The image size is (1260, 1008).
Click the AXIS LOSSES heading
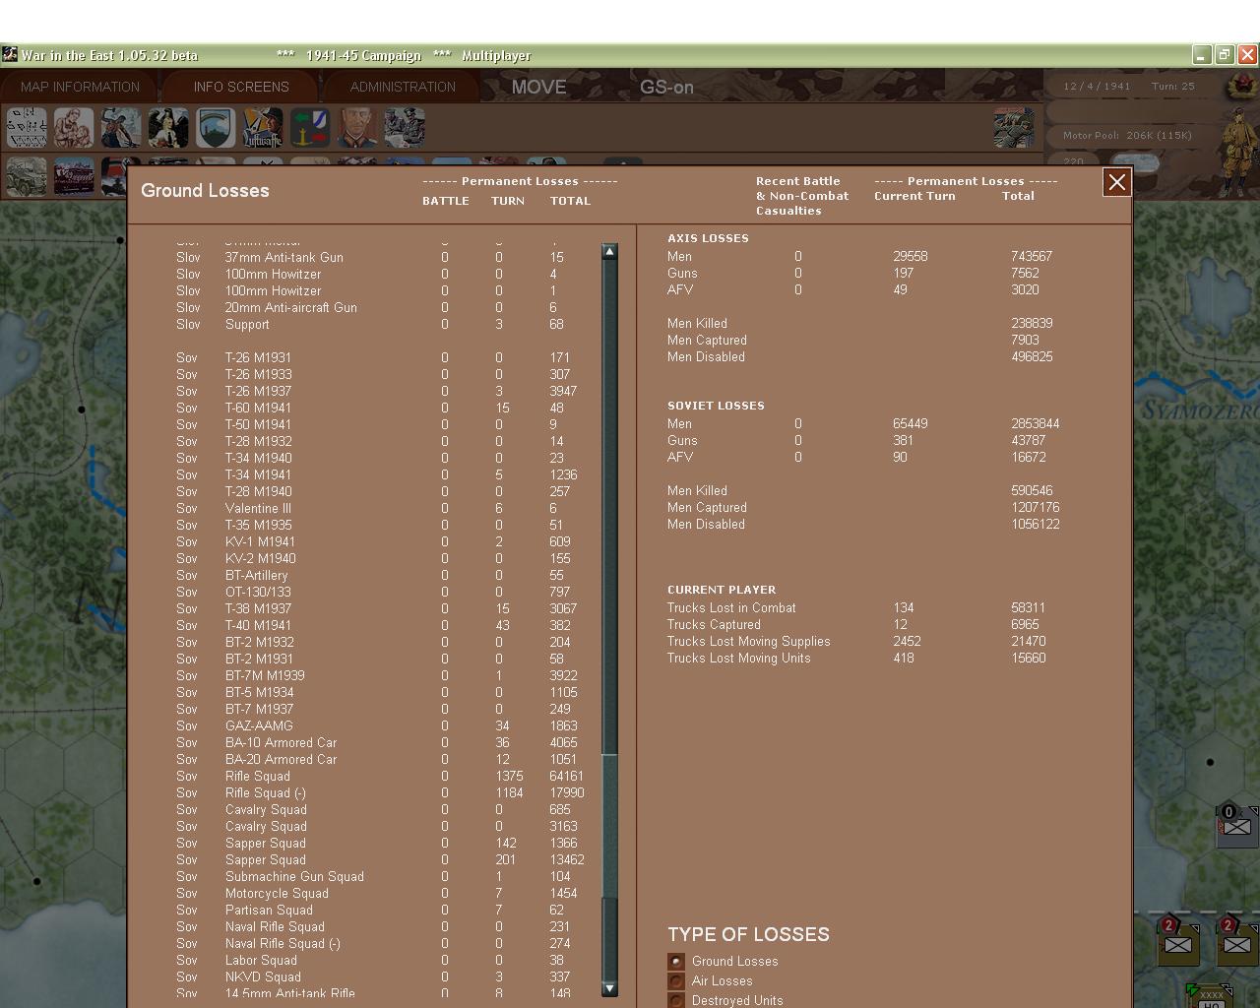point(708,238)
